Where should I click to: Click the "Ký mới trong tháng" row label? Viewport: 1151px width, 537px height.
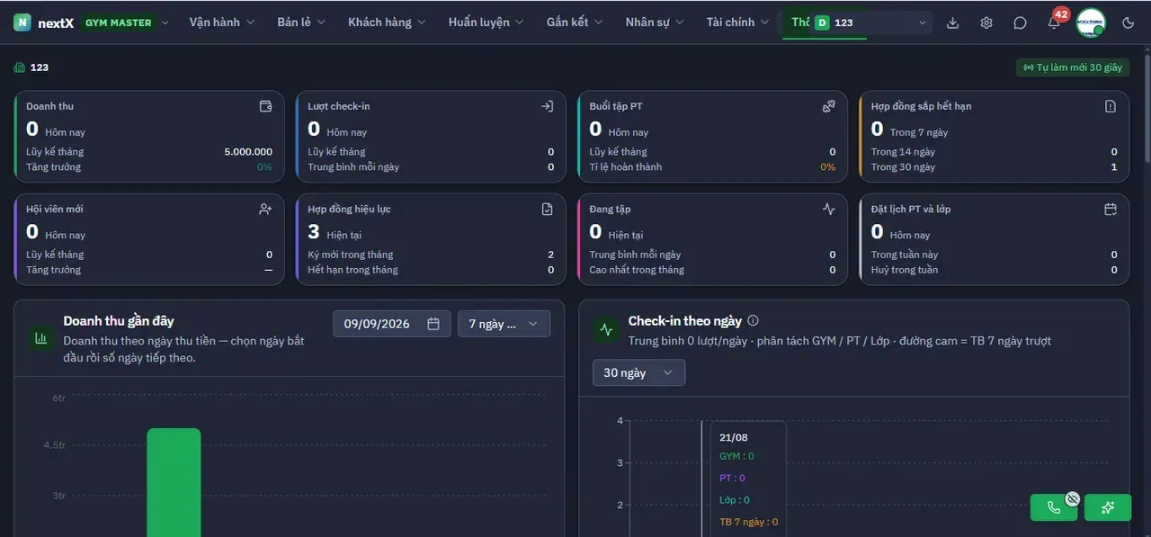[x=351, y=255]
